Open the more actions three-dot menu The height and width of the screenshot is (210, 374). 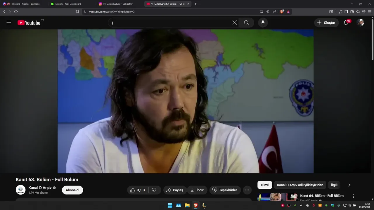point(247,190)
